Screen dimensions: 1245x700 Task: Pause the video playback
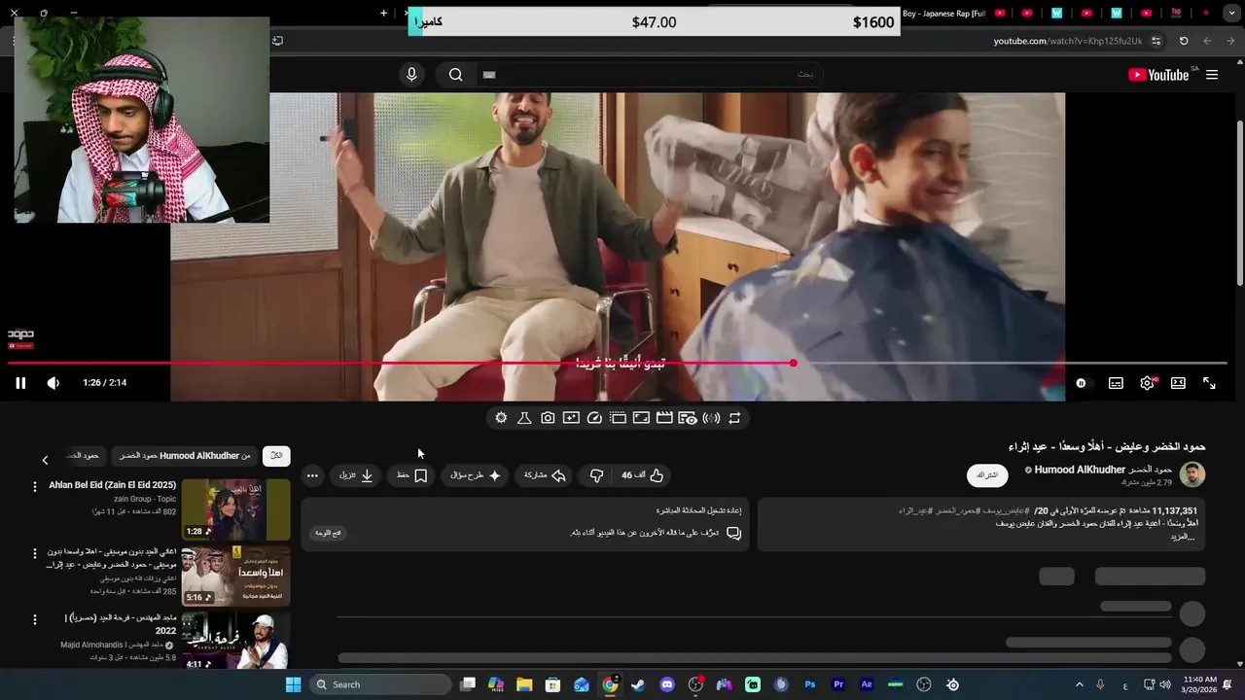point(20,383)
